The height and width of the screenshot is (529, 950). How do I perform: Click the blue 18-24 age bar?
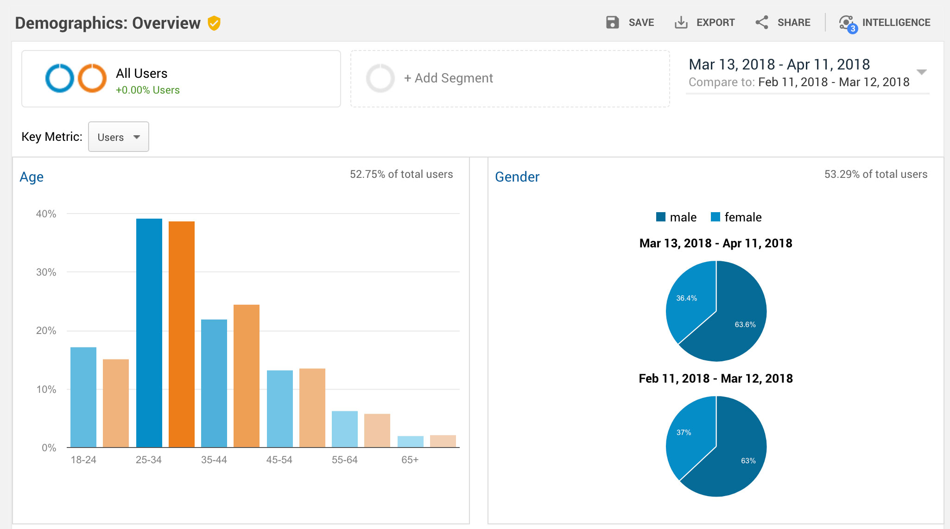coord(83,397)
